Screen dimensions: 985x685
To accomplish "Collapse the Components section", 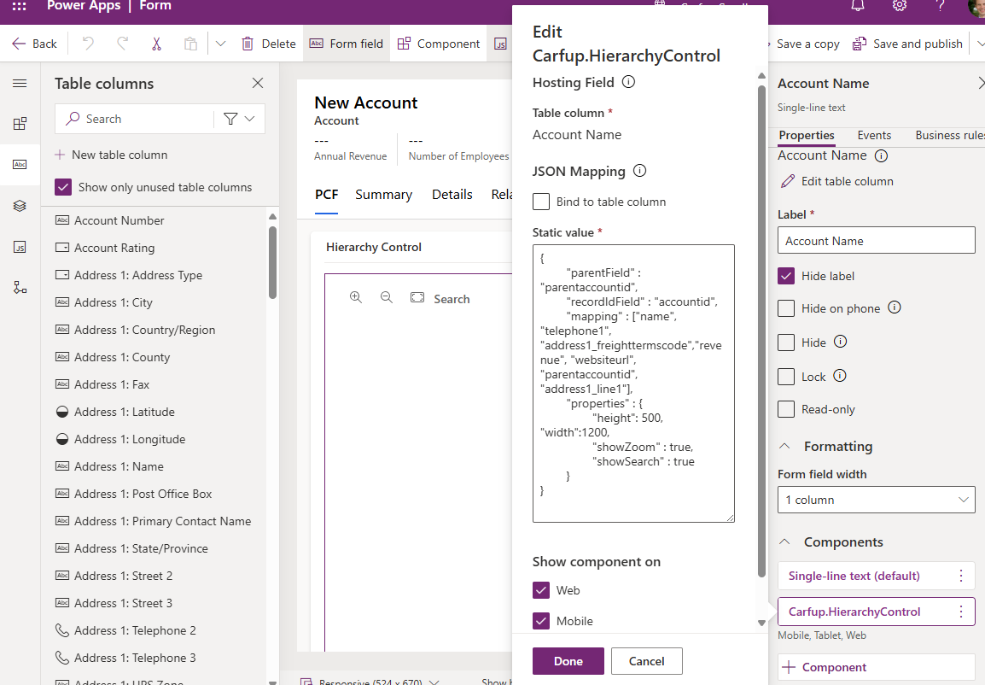I will click(x=784, y=542).
